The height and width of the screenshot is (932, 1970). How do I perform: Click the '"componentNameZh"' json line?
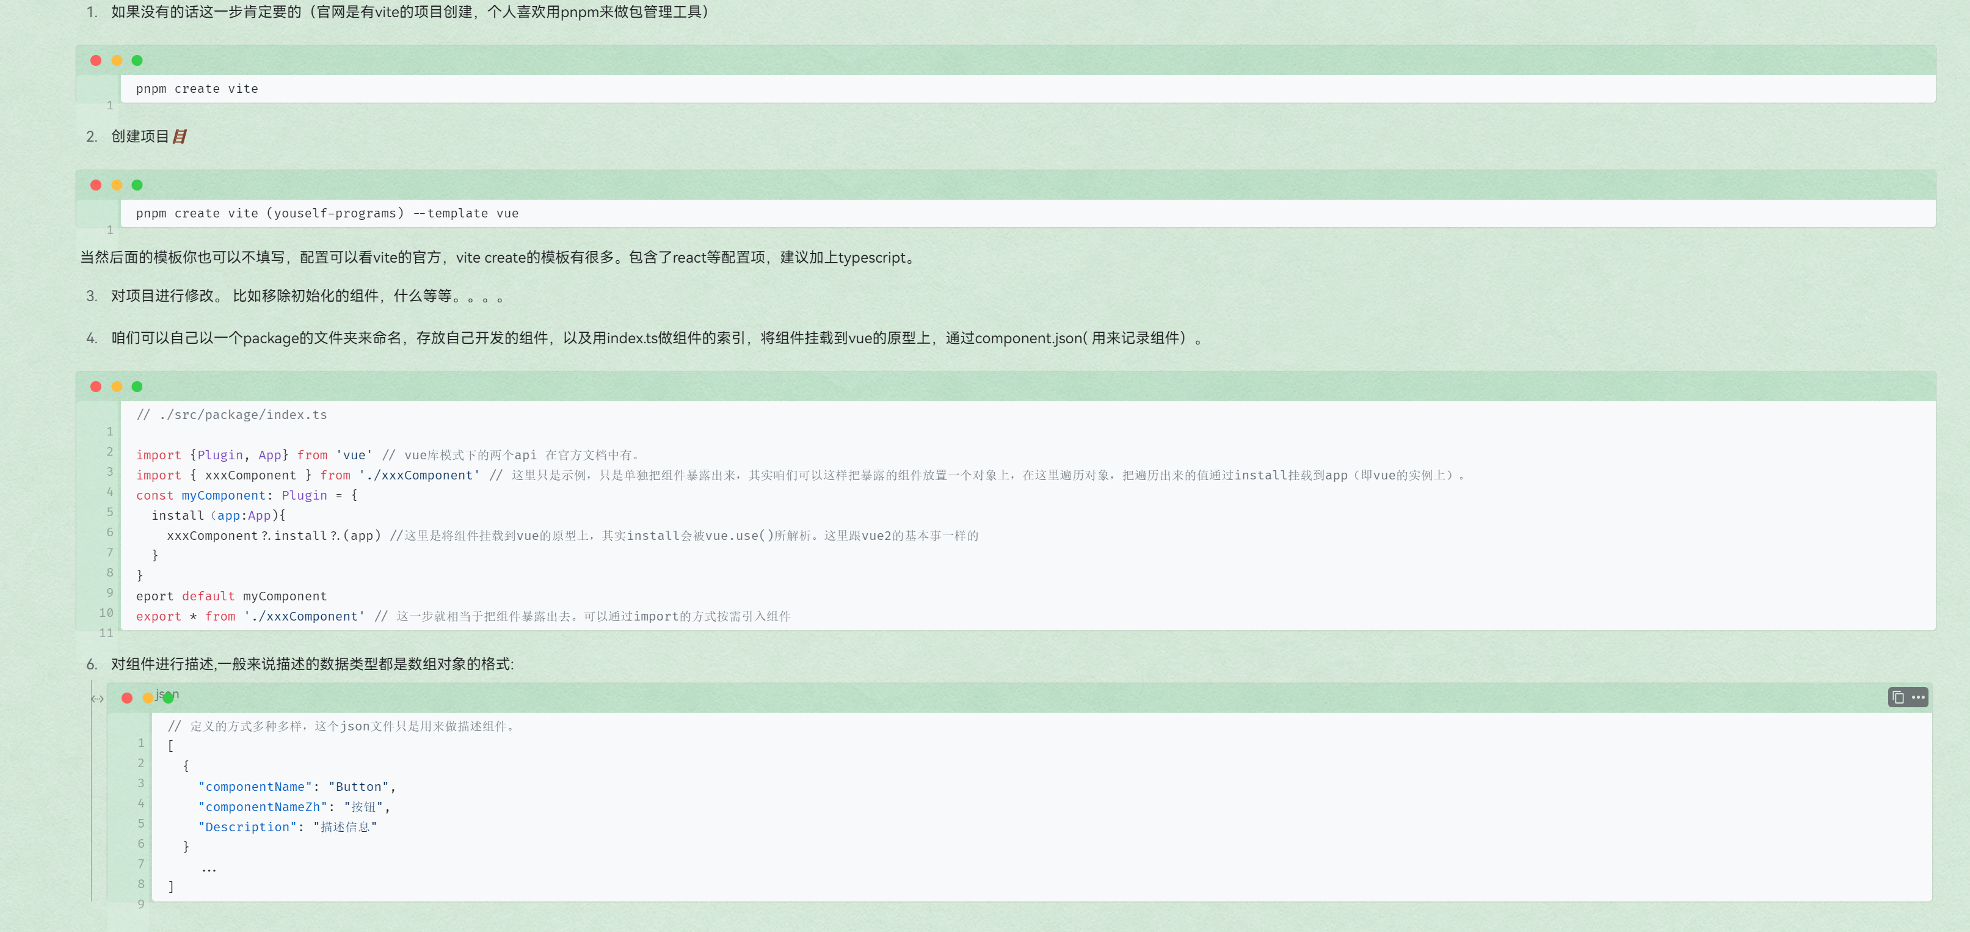294,807
